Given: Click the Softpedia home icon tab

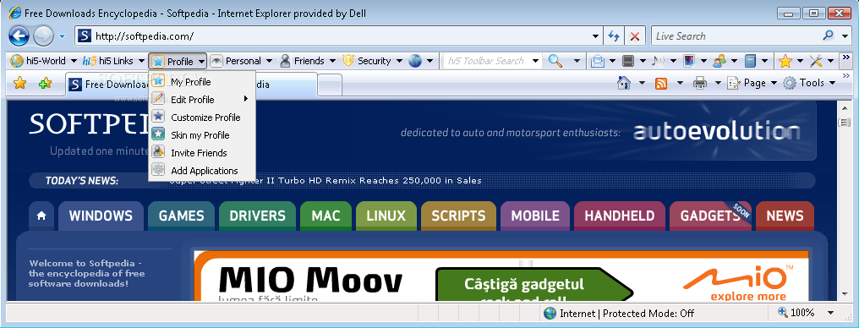Looking at the screenshot, I should coord(41,216).
